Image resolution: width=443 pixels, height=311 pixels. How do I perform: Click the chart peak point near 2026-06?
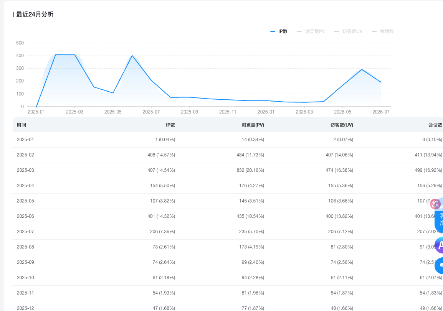click(x=362, y=69)
